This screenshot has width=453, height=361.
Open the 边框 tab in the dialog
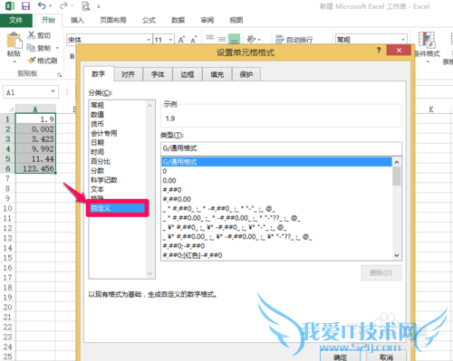tap(188, 74)
